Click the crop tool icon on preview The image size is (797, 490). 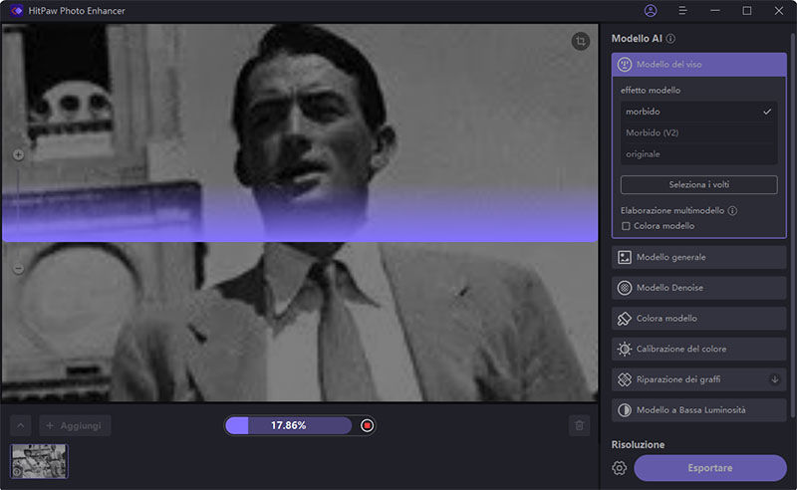tap(581, 41)
